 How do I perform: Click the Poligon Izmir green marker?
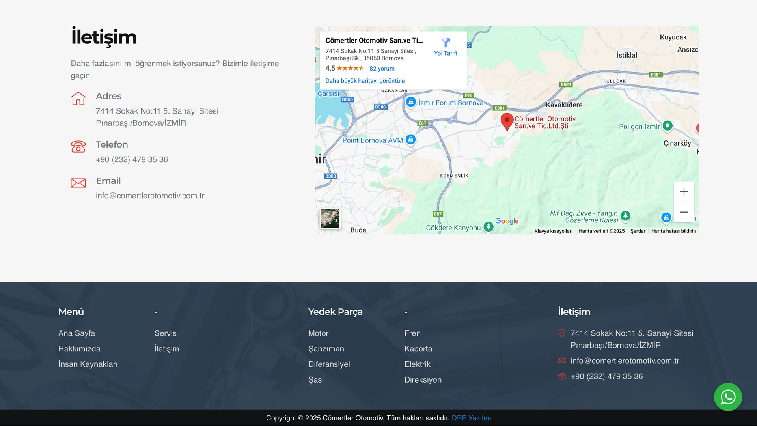667,126
